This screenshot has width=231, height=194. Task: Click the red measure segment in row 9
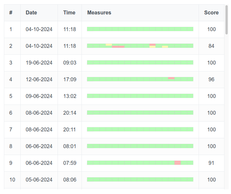click(177, 163)
